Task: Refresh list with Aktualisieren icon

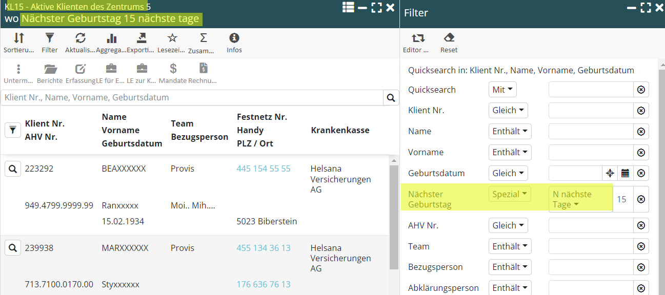Action: [x=80, y=38]
